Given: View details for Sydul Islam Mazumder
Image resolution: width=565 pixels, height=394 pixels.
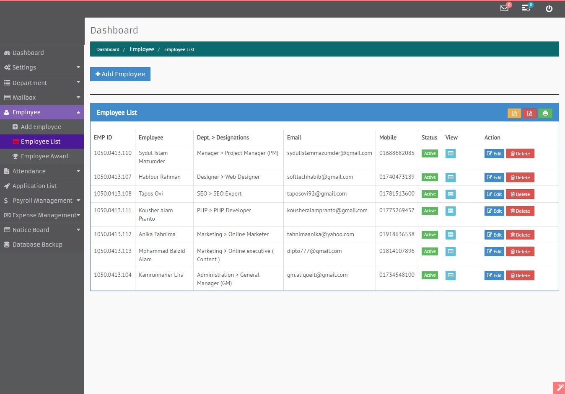Looking at the screenshot, I should click(x=451, y=154).
